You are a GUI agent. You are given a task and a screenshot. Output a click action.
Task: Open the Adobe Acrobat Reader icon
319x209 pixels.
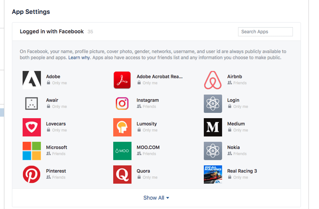coord(122,80)
